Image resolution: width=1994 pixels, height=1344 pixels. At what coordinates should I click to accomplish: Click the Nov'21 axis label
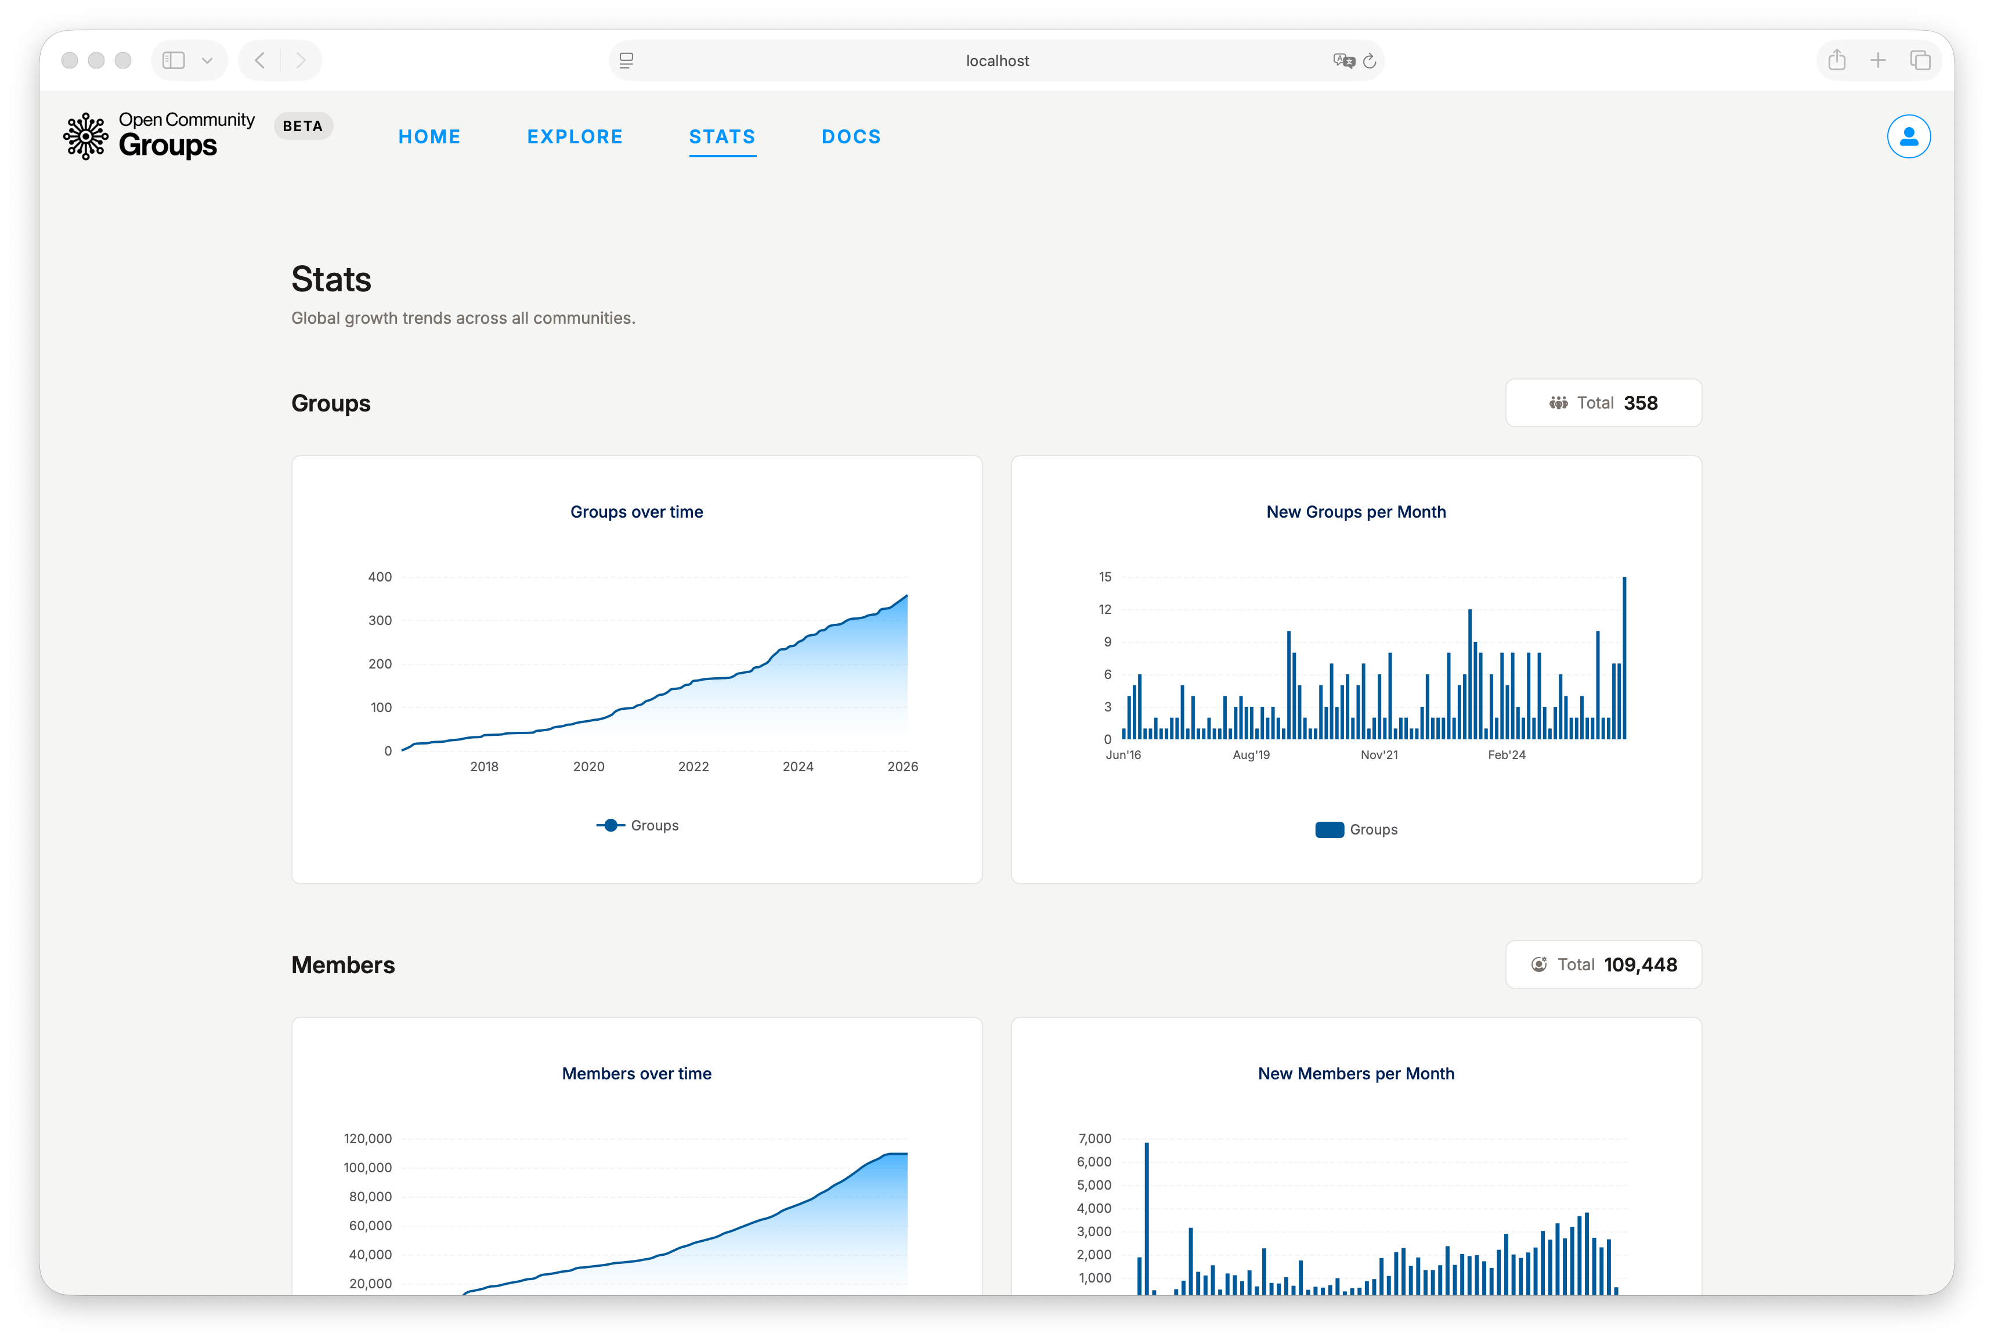click(x=1379, y=754)
